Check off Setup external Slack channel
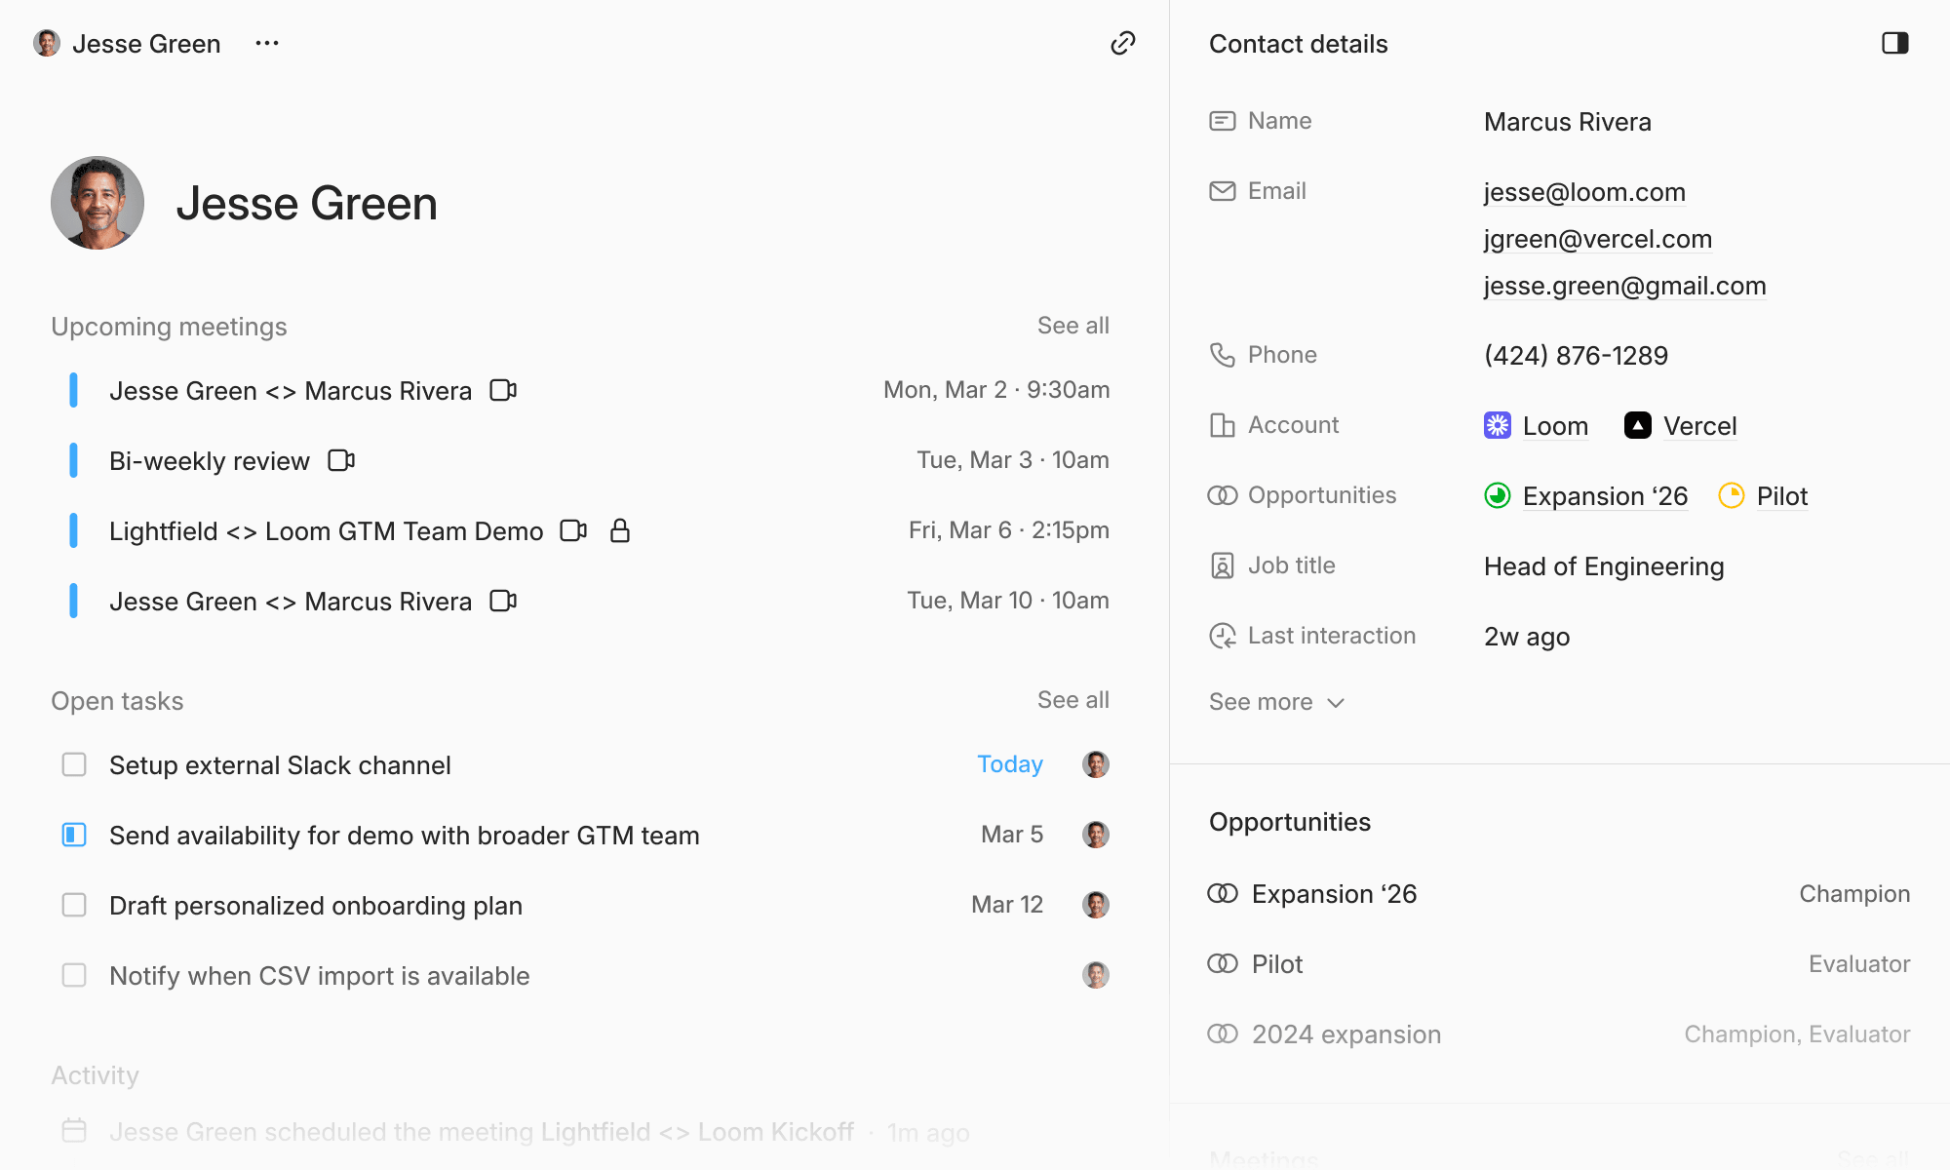The height and width of the screenshot is (1170, 1950). [x=74, y=764]
